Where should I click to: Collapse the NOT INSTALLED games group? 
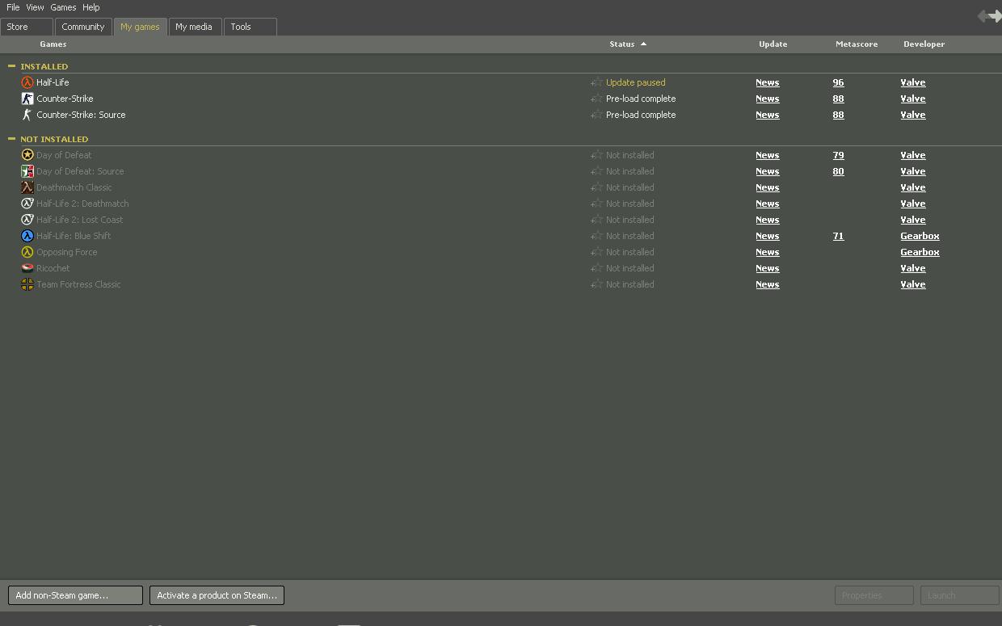(x=11, y=139)
